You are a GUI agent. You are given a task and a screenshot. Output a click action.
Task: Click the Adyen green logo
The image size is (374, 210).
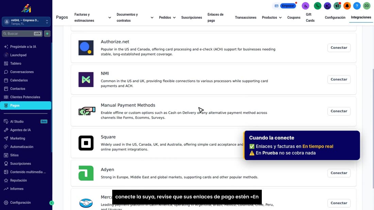pos(86,173)
